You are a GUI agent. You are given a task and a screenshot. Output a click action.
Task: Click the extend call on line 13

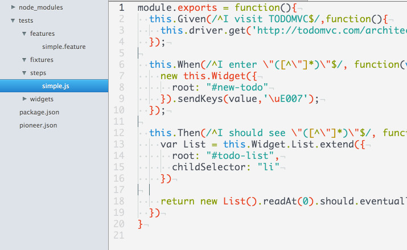[336, 144]
